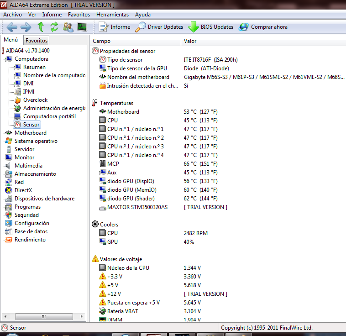Click the Temperaturas thermometer icon
The image size is (346, 336).
(94, 103)
